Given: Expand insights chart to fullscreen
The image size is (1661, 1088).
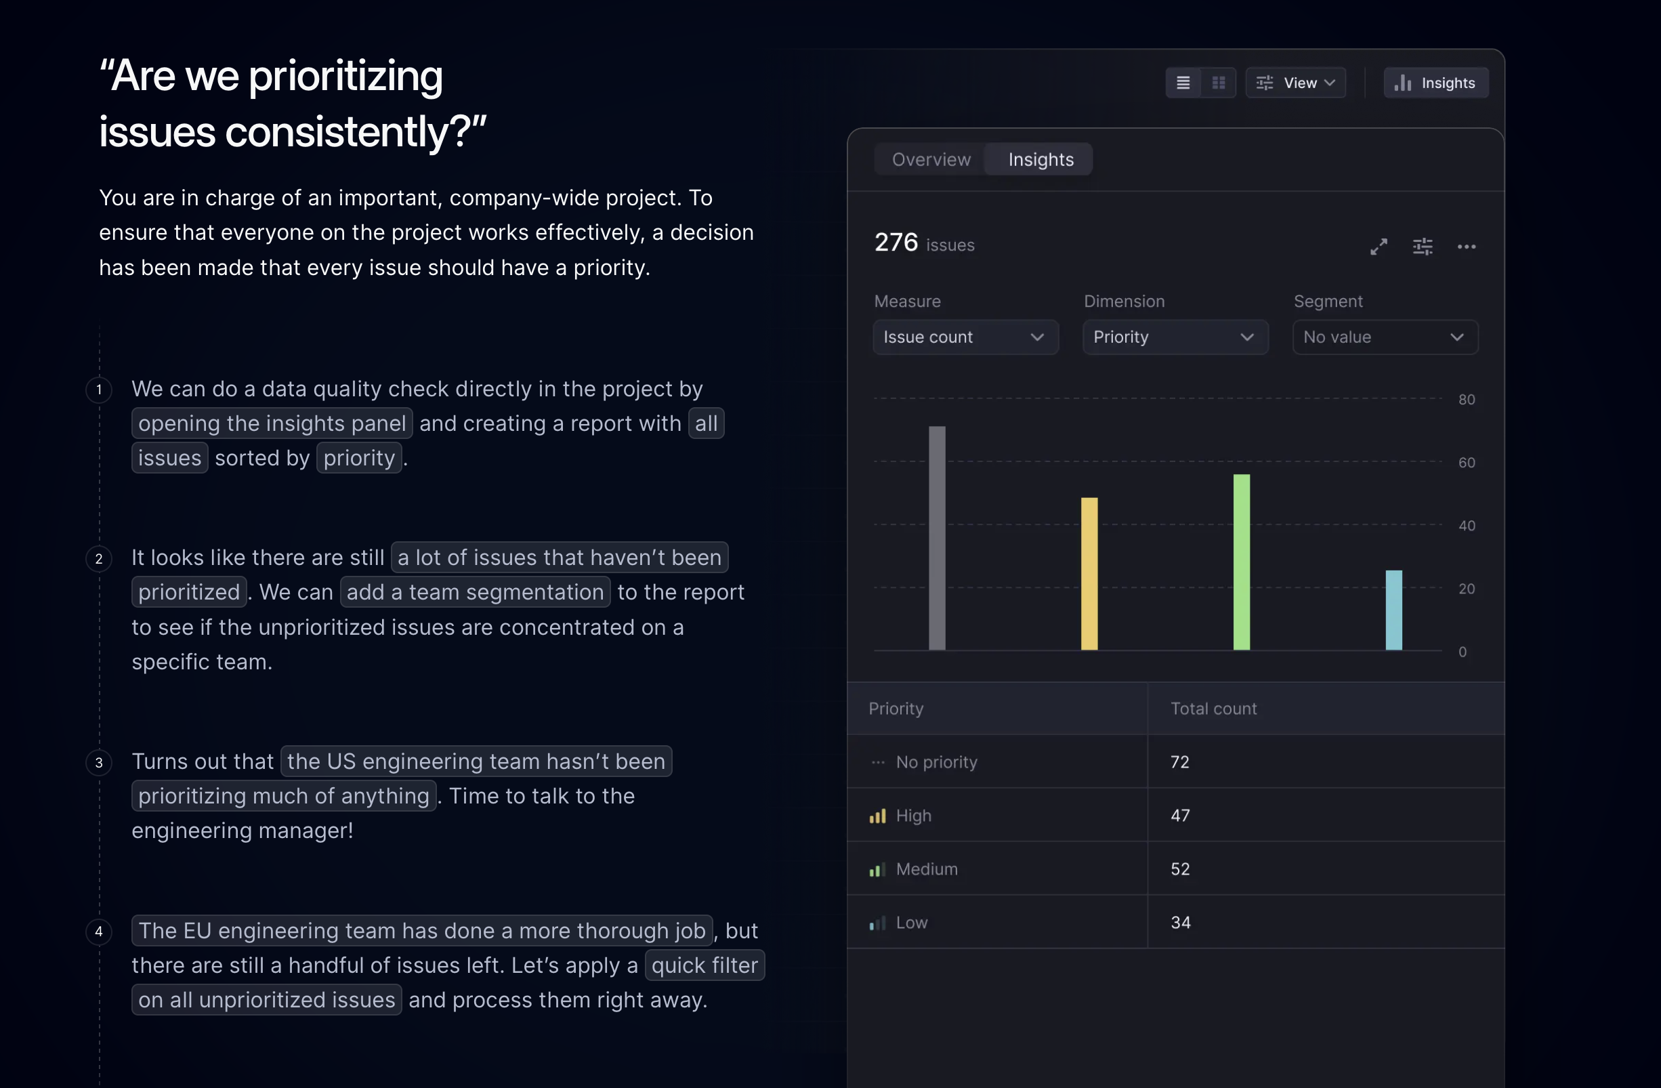Looking at the screenshot, I should (1379, 247).
